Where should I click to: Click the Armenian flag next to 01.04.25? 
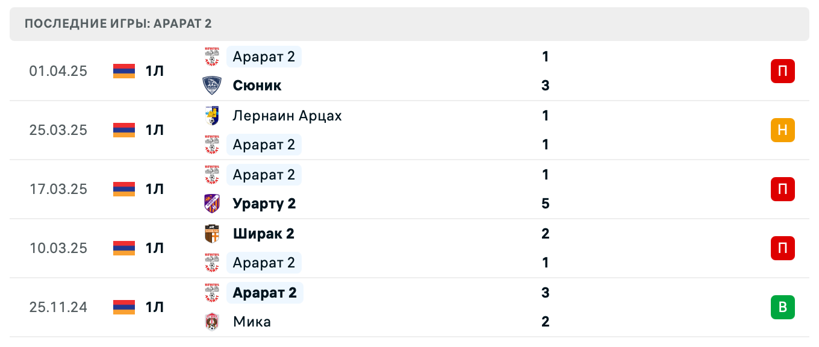coord(122,70)
